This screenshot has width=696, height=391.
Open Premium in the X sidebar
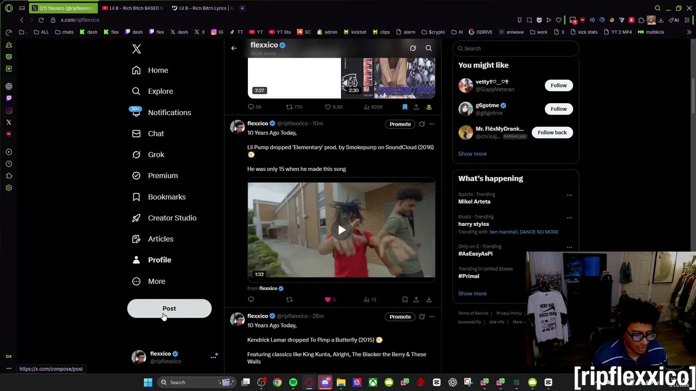click(x=156, y=175)
